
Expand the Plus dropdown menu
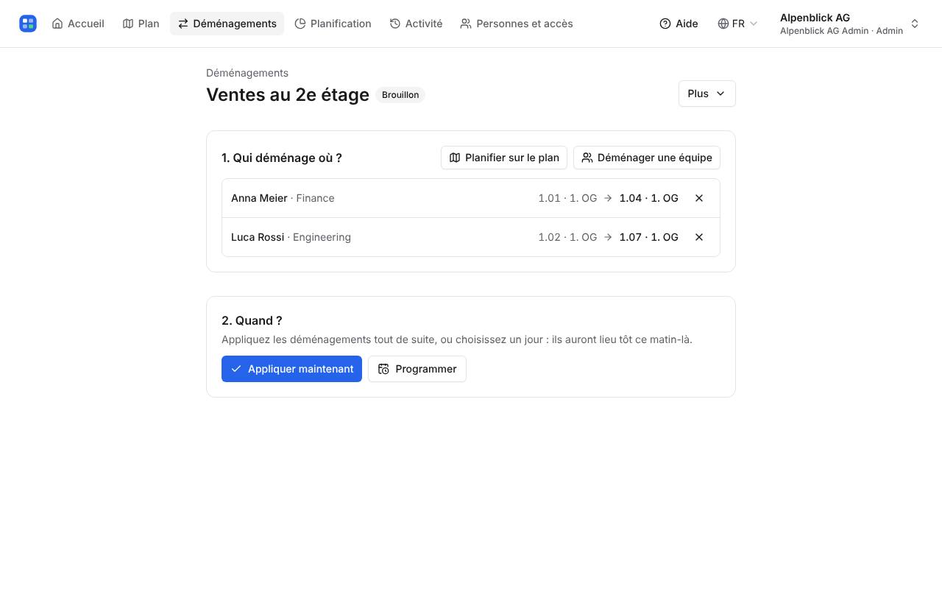click(706, 94)
